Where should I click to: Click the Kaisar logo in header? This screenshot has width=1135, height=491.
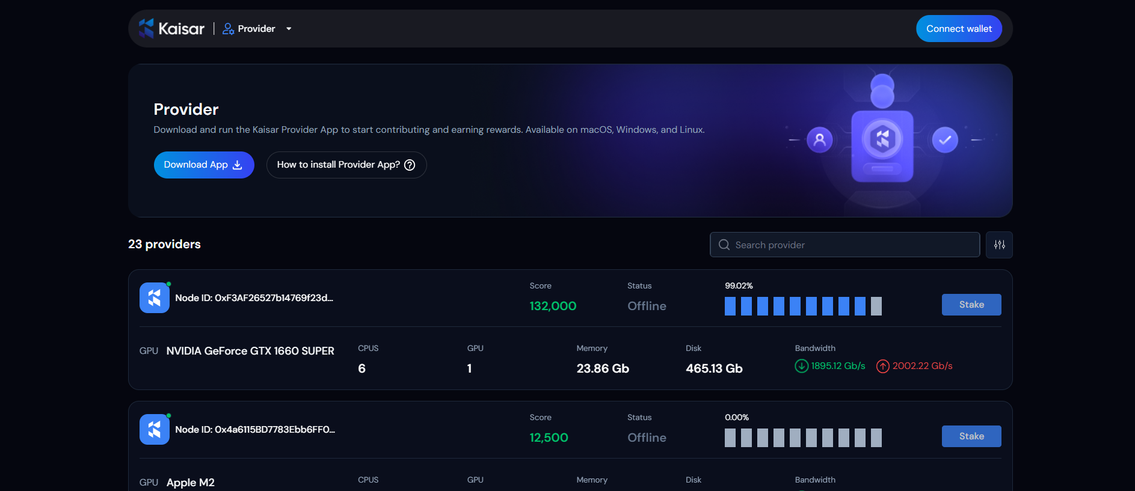[171, 28]
